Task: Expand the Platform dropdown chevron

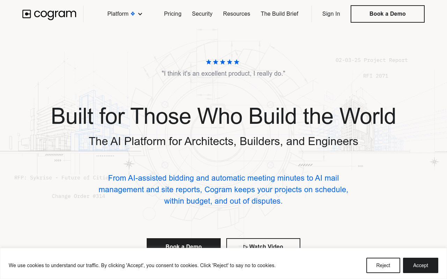Action: (140, 14)
